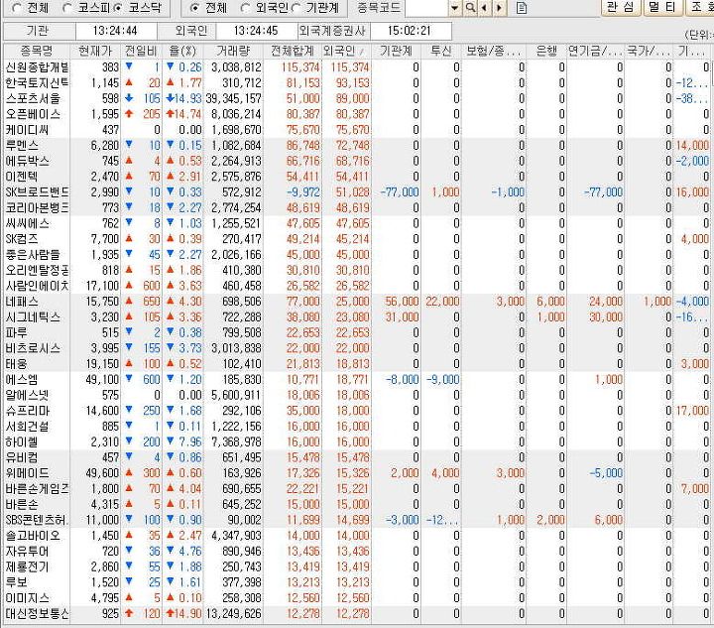Sort by the 전체합계 column header

[293, 51]
